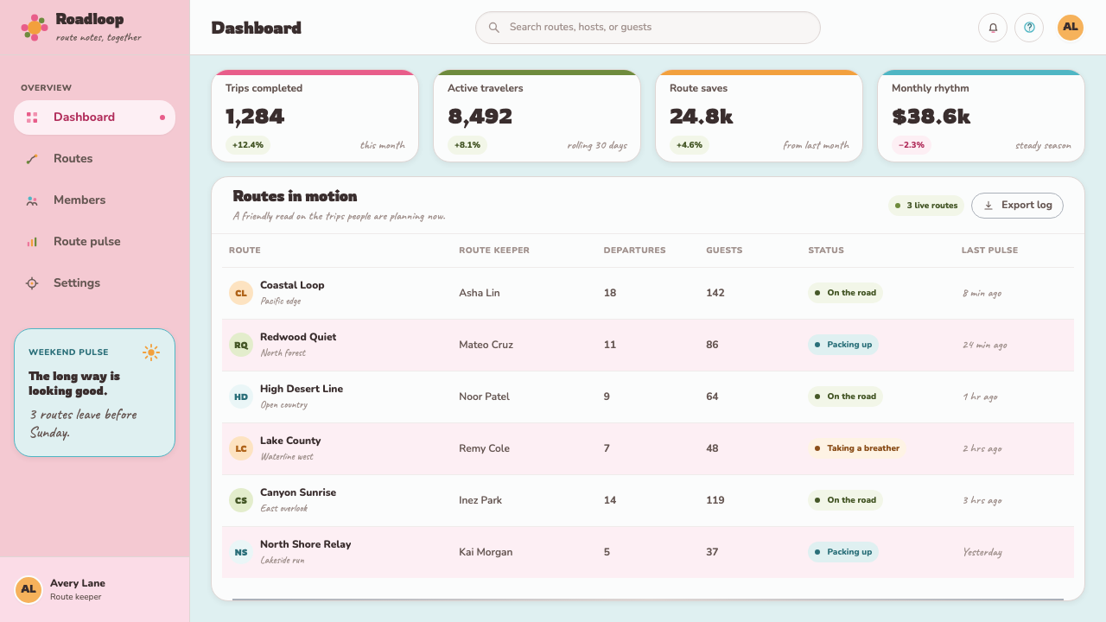Screen dimensions: 1106x622
Task: Click the Route pulse bar-chart icon
Action: [32, 242]
